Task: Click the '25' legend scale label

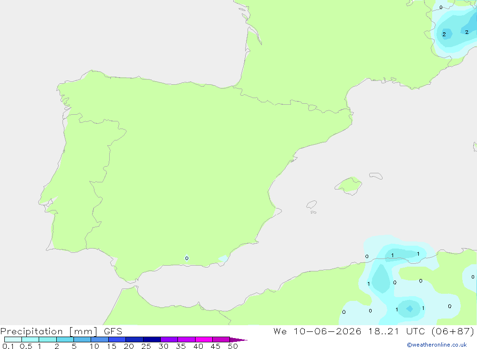Action: click(x=146, y=346)
